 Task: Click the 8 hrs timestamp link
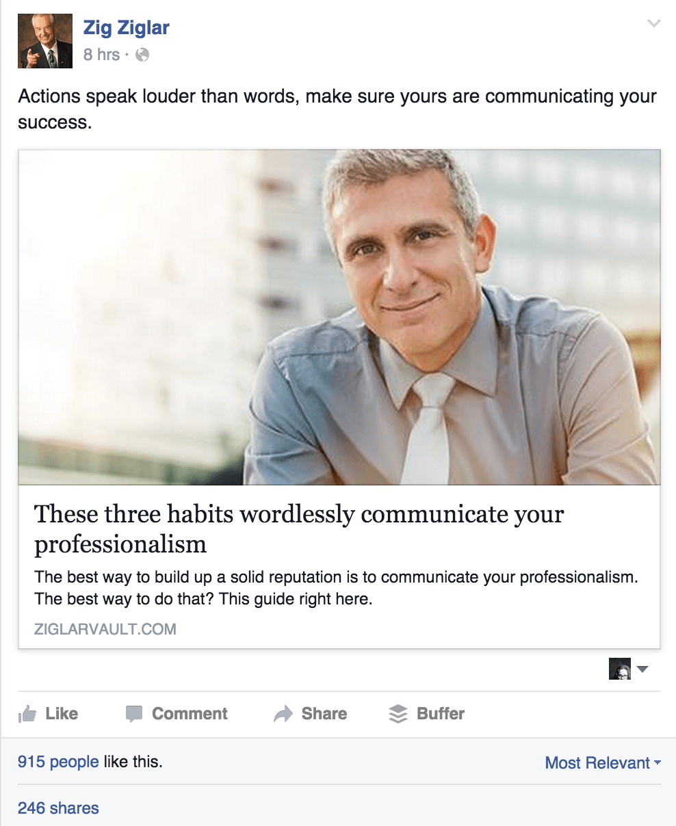pos(101,55)
